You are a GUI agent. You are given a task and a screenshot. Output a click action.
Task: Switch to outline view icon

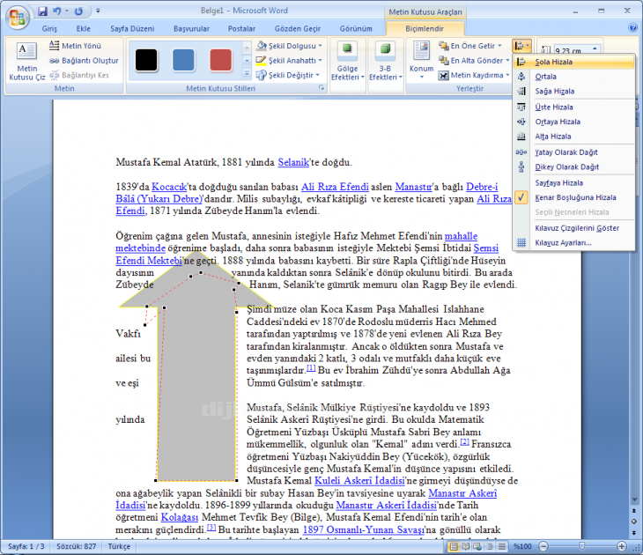coord(490,546)
